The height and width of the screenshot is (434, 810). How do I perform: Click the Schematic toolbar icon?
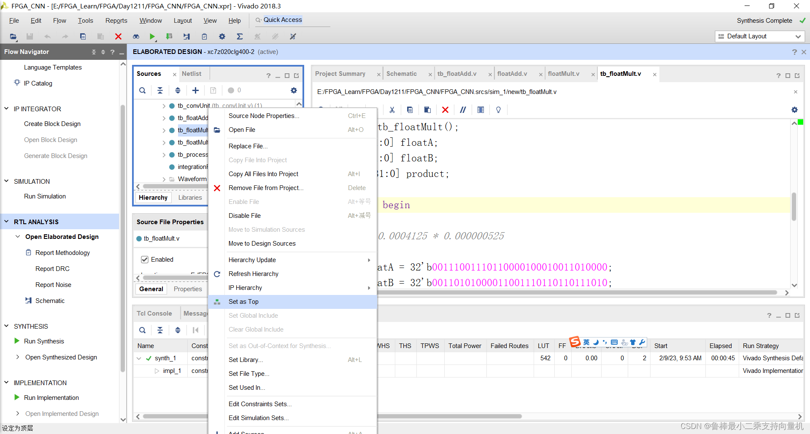(186, 37)
